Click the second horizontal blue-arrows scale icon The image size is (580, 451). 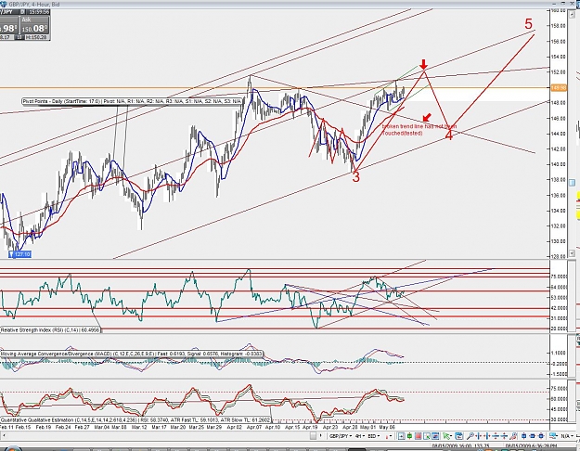pos(487,436)
